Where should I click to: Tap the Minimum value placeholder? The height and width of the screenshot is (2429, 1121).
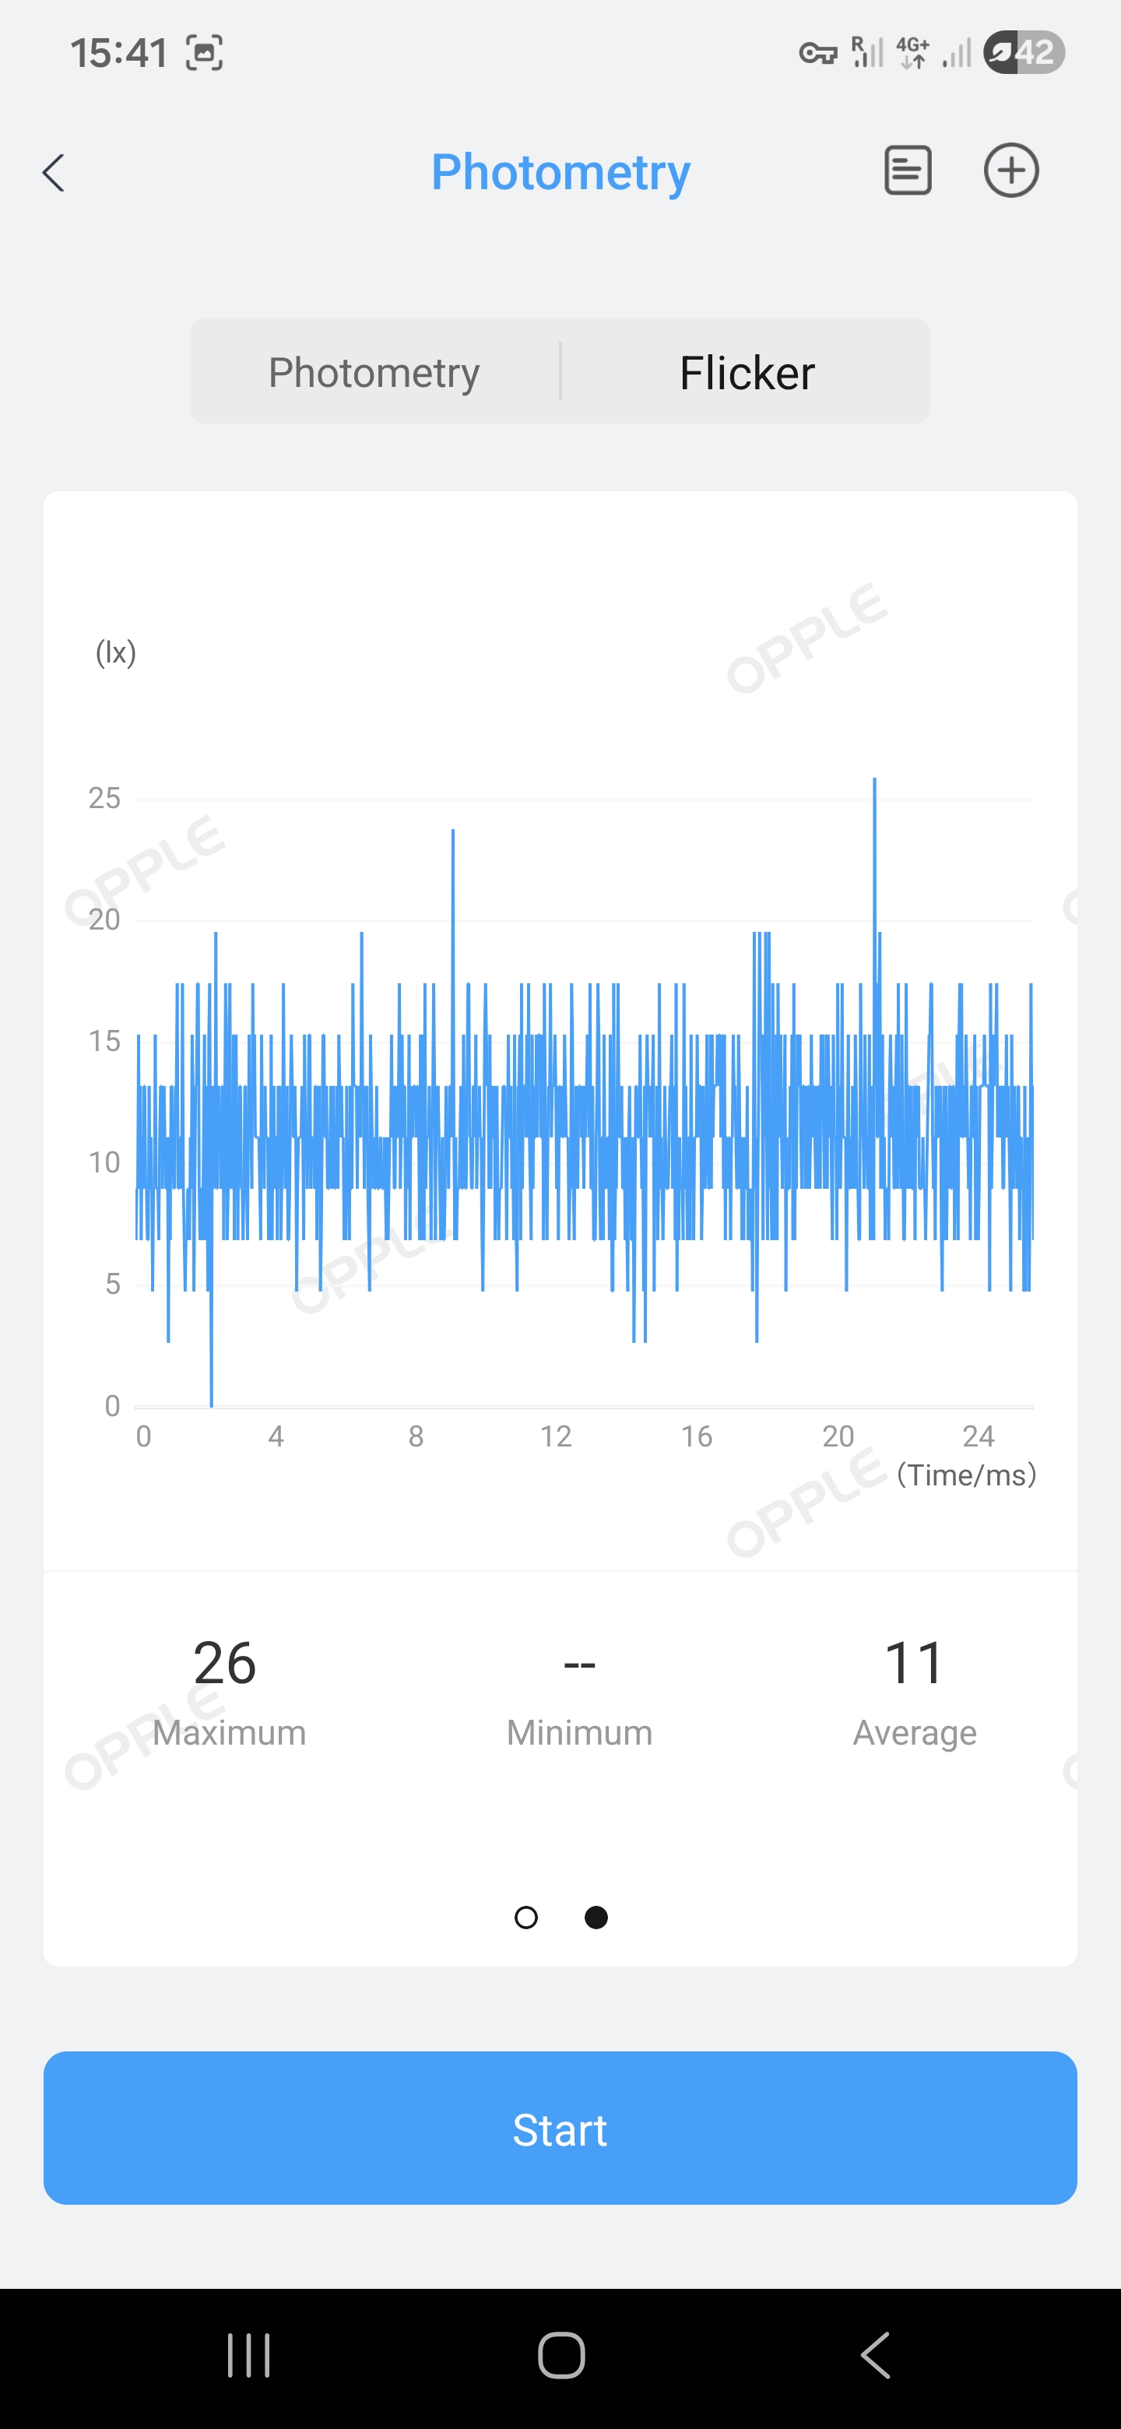tap(579, 1664)
